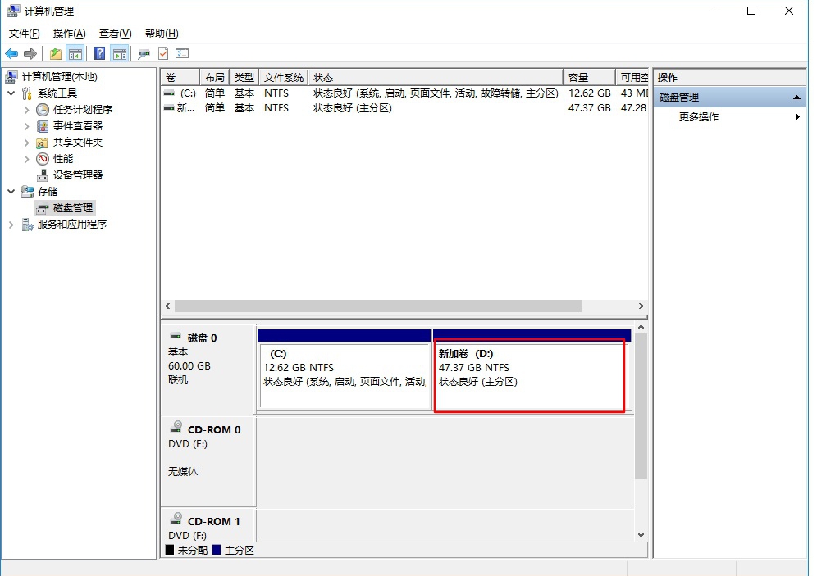Click the Forward arrow in the toolbar
Screen dimensions: 817x576
tap(30, 53)
